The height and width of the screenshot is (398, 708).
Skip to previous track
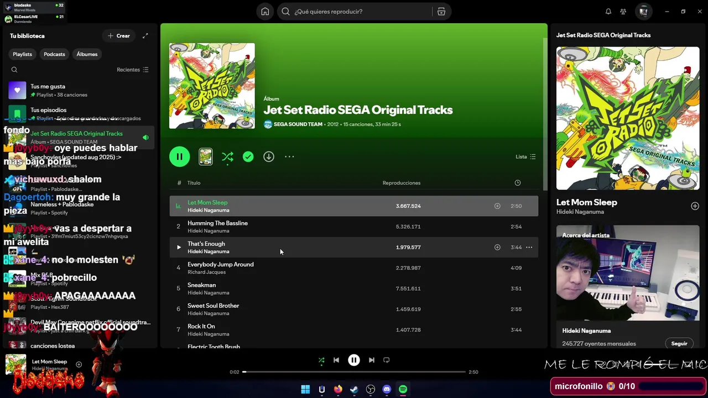click(x=336, y=360)
